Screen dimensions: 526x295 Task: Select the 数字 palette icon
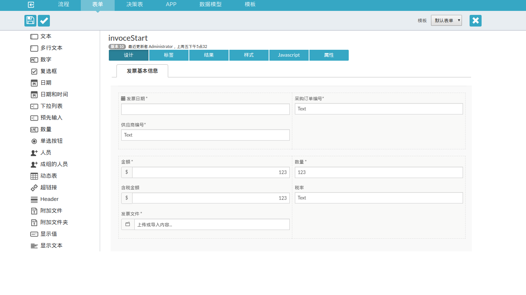point(34,60)
